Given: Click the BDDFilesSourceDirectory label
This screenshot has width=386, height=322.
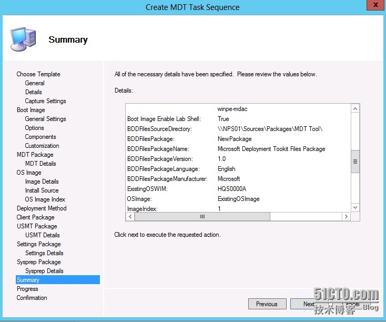Looking at the screenshot, I should (159, 129).
